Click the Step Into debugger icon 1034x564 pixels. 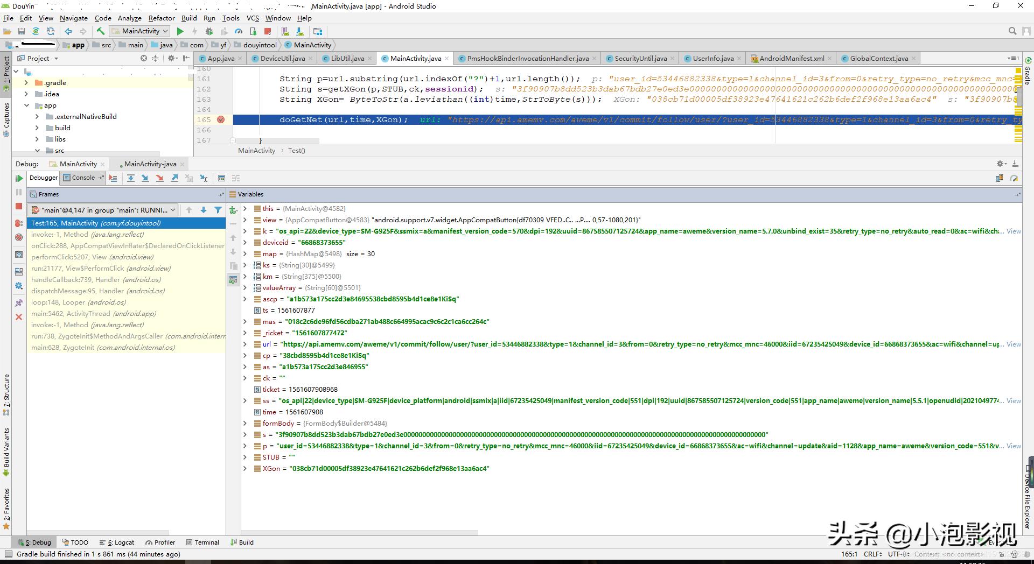(145, 178)
